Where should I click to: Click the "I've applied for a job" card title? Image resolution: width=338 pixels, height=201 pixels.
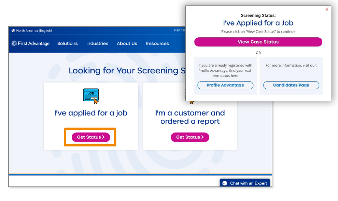(91, 113)
